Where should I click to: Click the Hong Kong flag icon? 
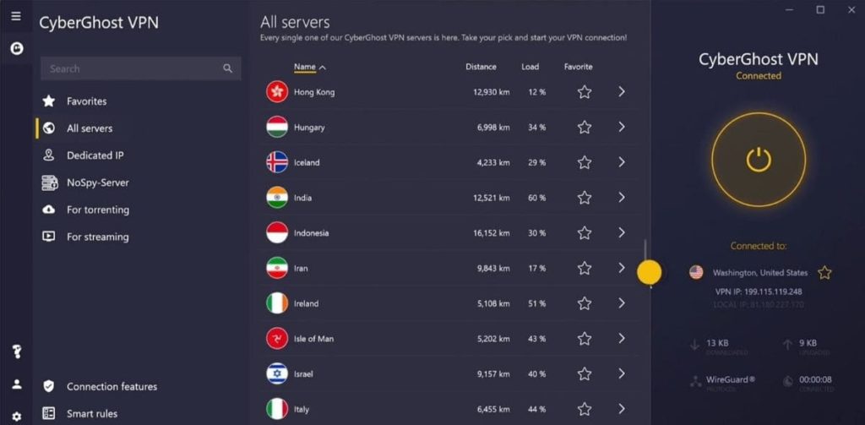[277, 91]
